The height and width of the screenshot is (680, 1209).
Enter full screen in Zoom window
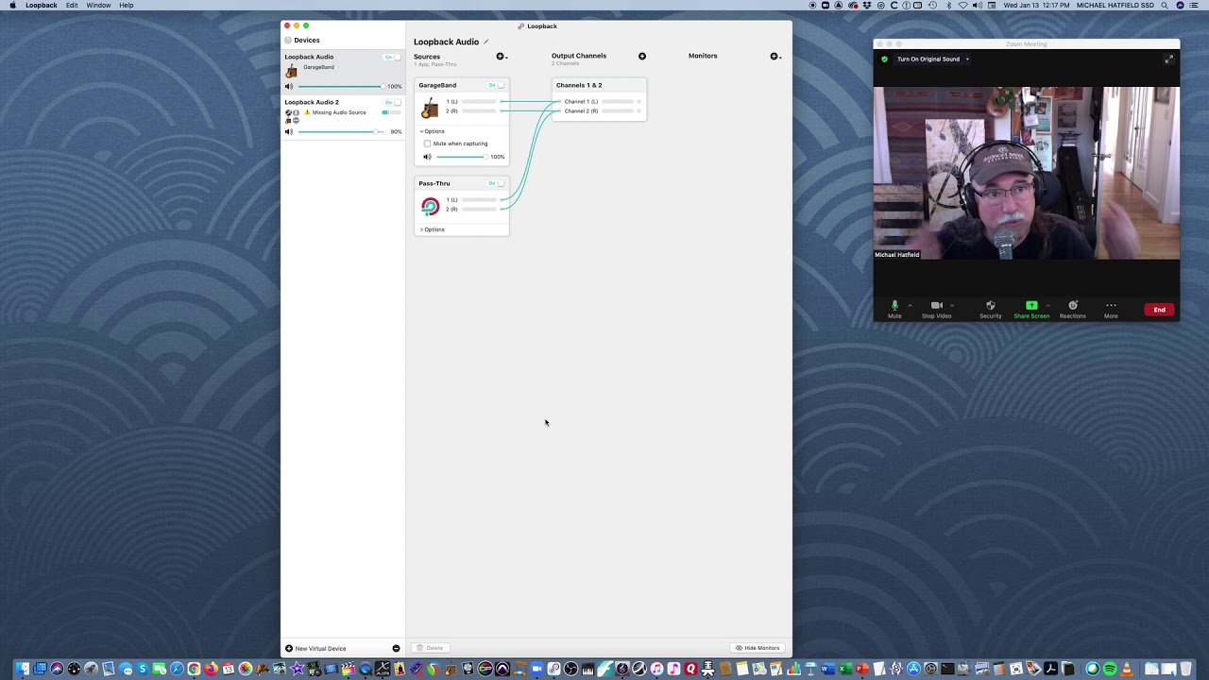tap(1168, 59)
